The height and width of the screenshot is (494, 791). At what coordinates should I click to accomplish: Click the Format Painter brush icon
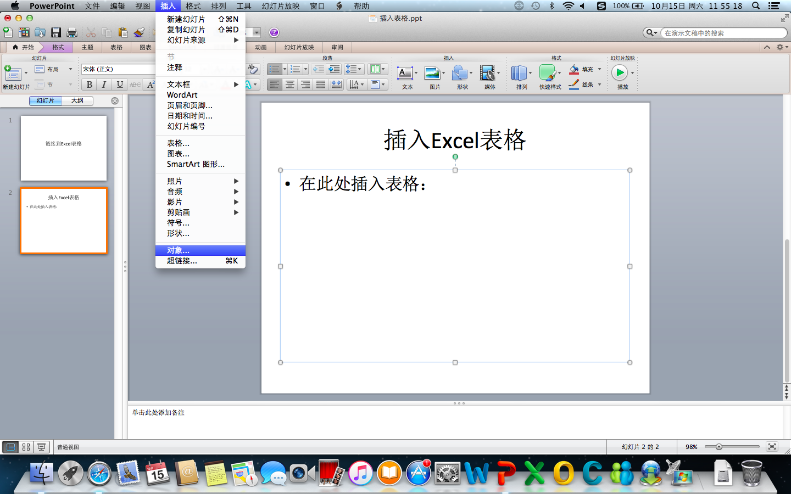(x=139, y=32)
